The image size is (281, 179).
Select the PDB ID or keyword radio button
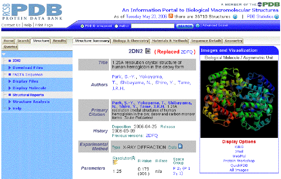[82, 26]
